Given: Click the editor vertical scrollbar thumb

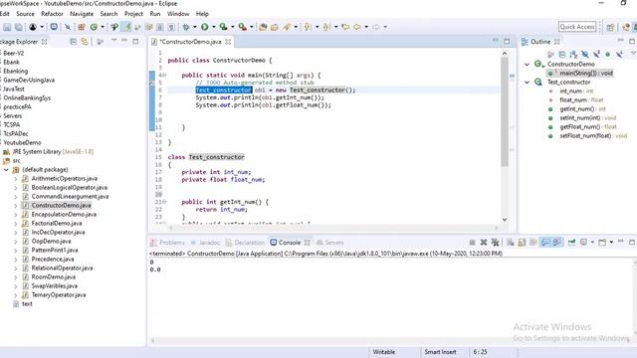Looking at the screenshot, I should coord(505,111).
